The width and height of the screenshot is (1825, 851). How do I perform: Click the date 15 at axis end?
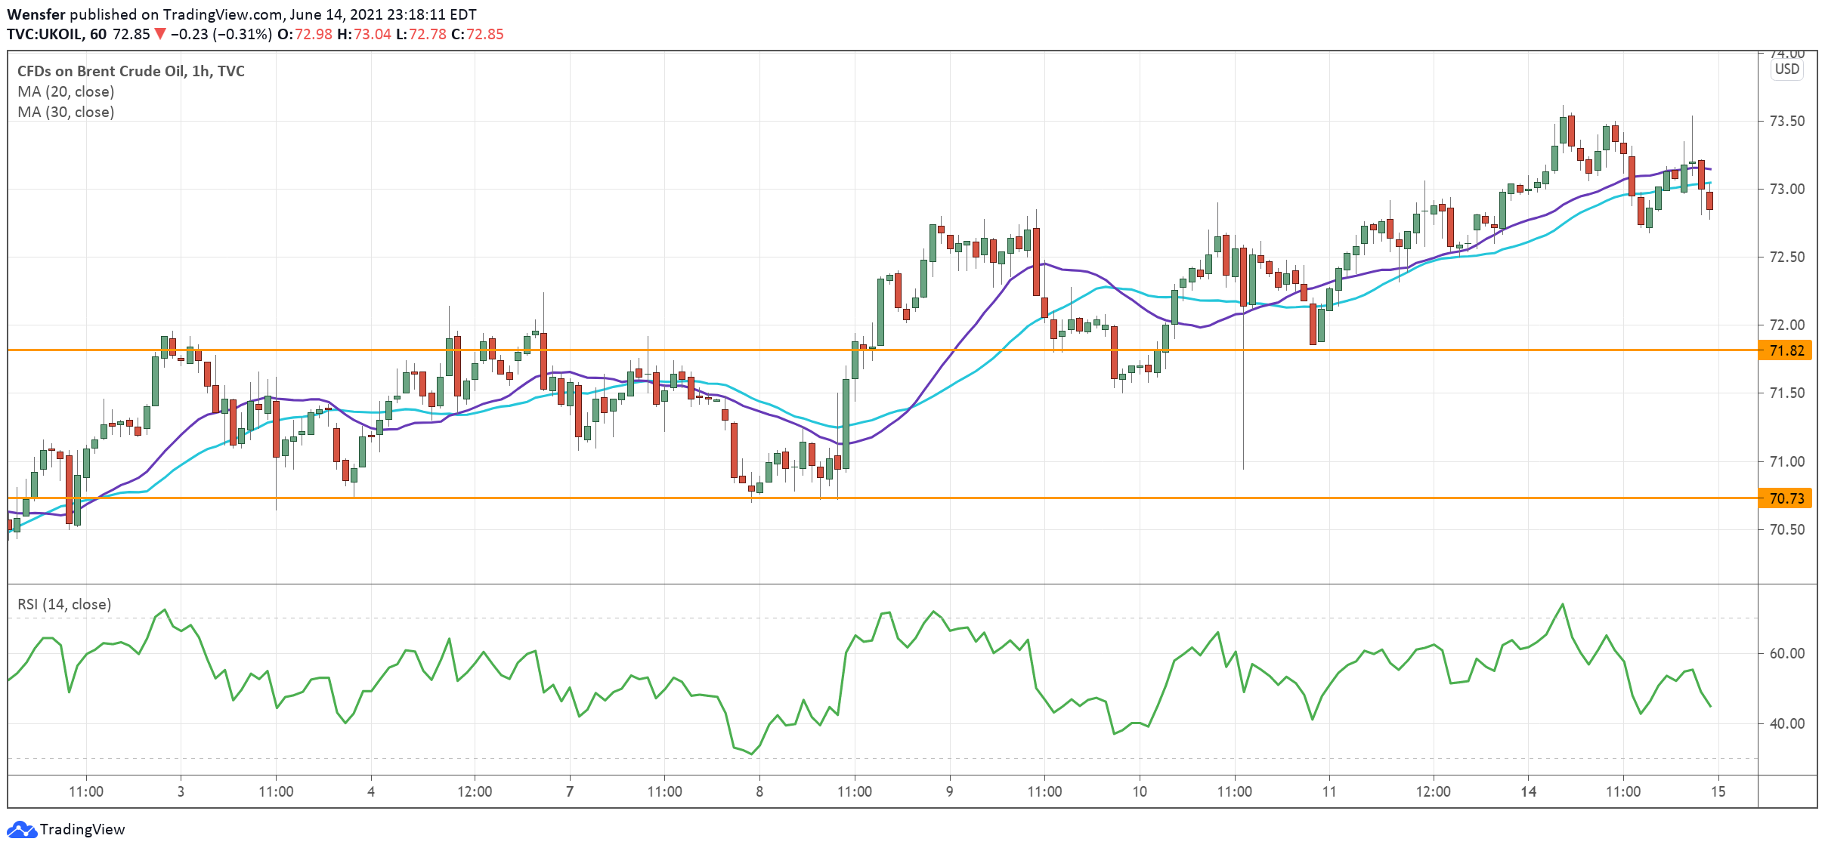tap(1718, 791)
